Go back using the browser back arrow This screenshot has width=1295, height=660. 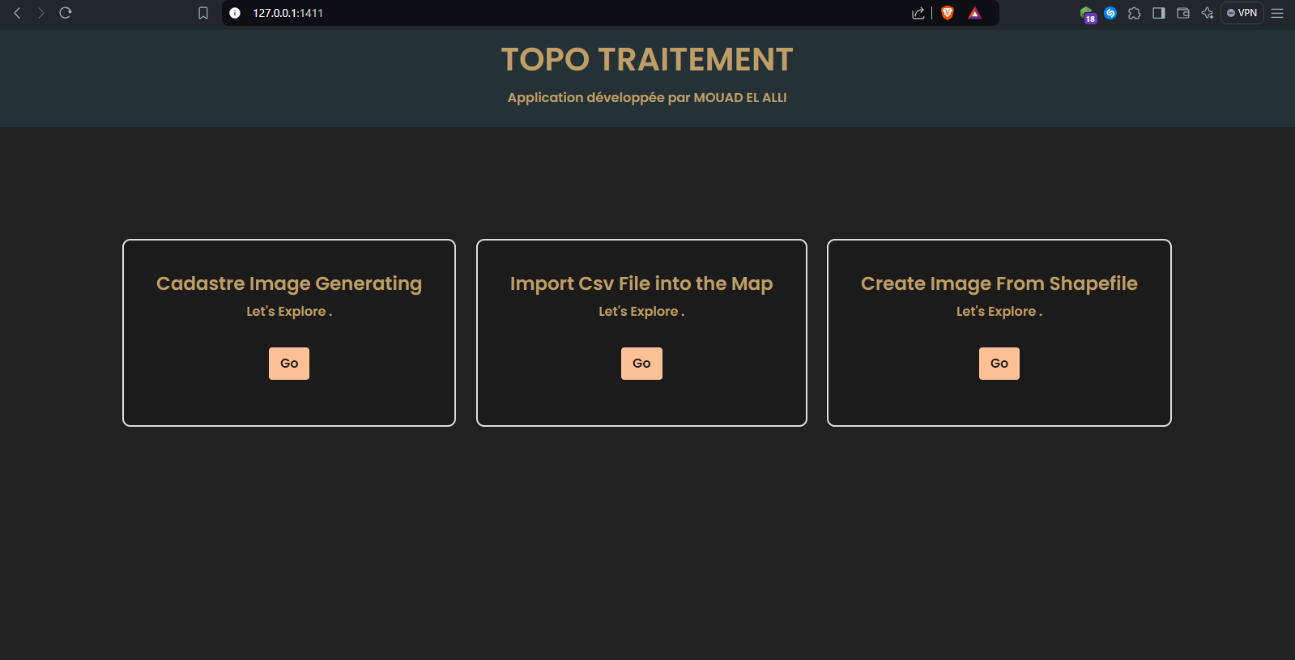[17, 13]
